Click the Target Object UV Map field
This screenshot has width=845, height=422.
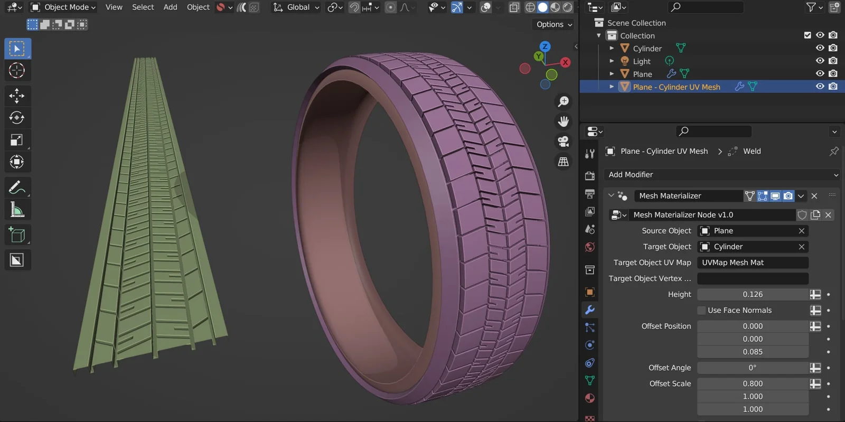(x=753, y=262)
